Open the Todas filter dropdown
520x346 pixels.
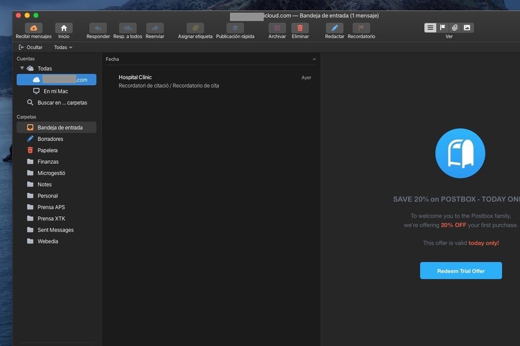(63, 48)
